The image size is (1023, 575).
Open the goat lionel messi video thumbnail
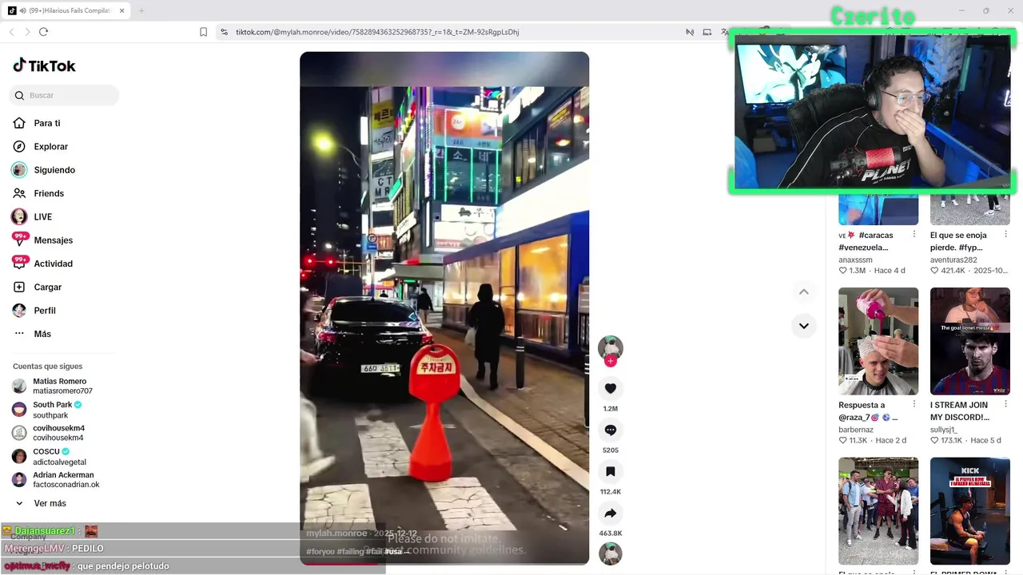[x=970, y=341]
